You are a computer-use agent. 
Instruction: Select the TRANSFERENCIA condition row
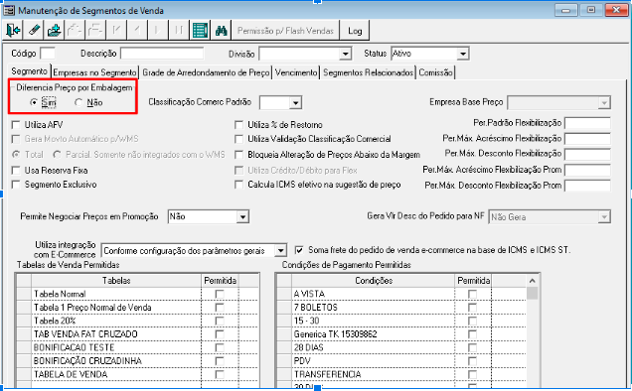(x=401, y=374)
